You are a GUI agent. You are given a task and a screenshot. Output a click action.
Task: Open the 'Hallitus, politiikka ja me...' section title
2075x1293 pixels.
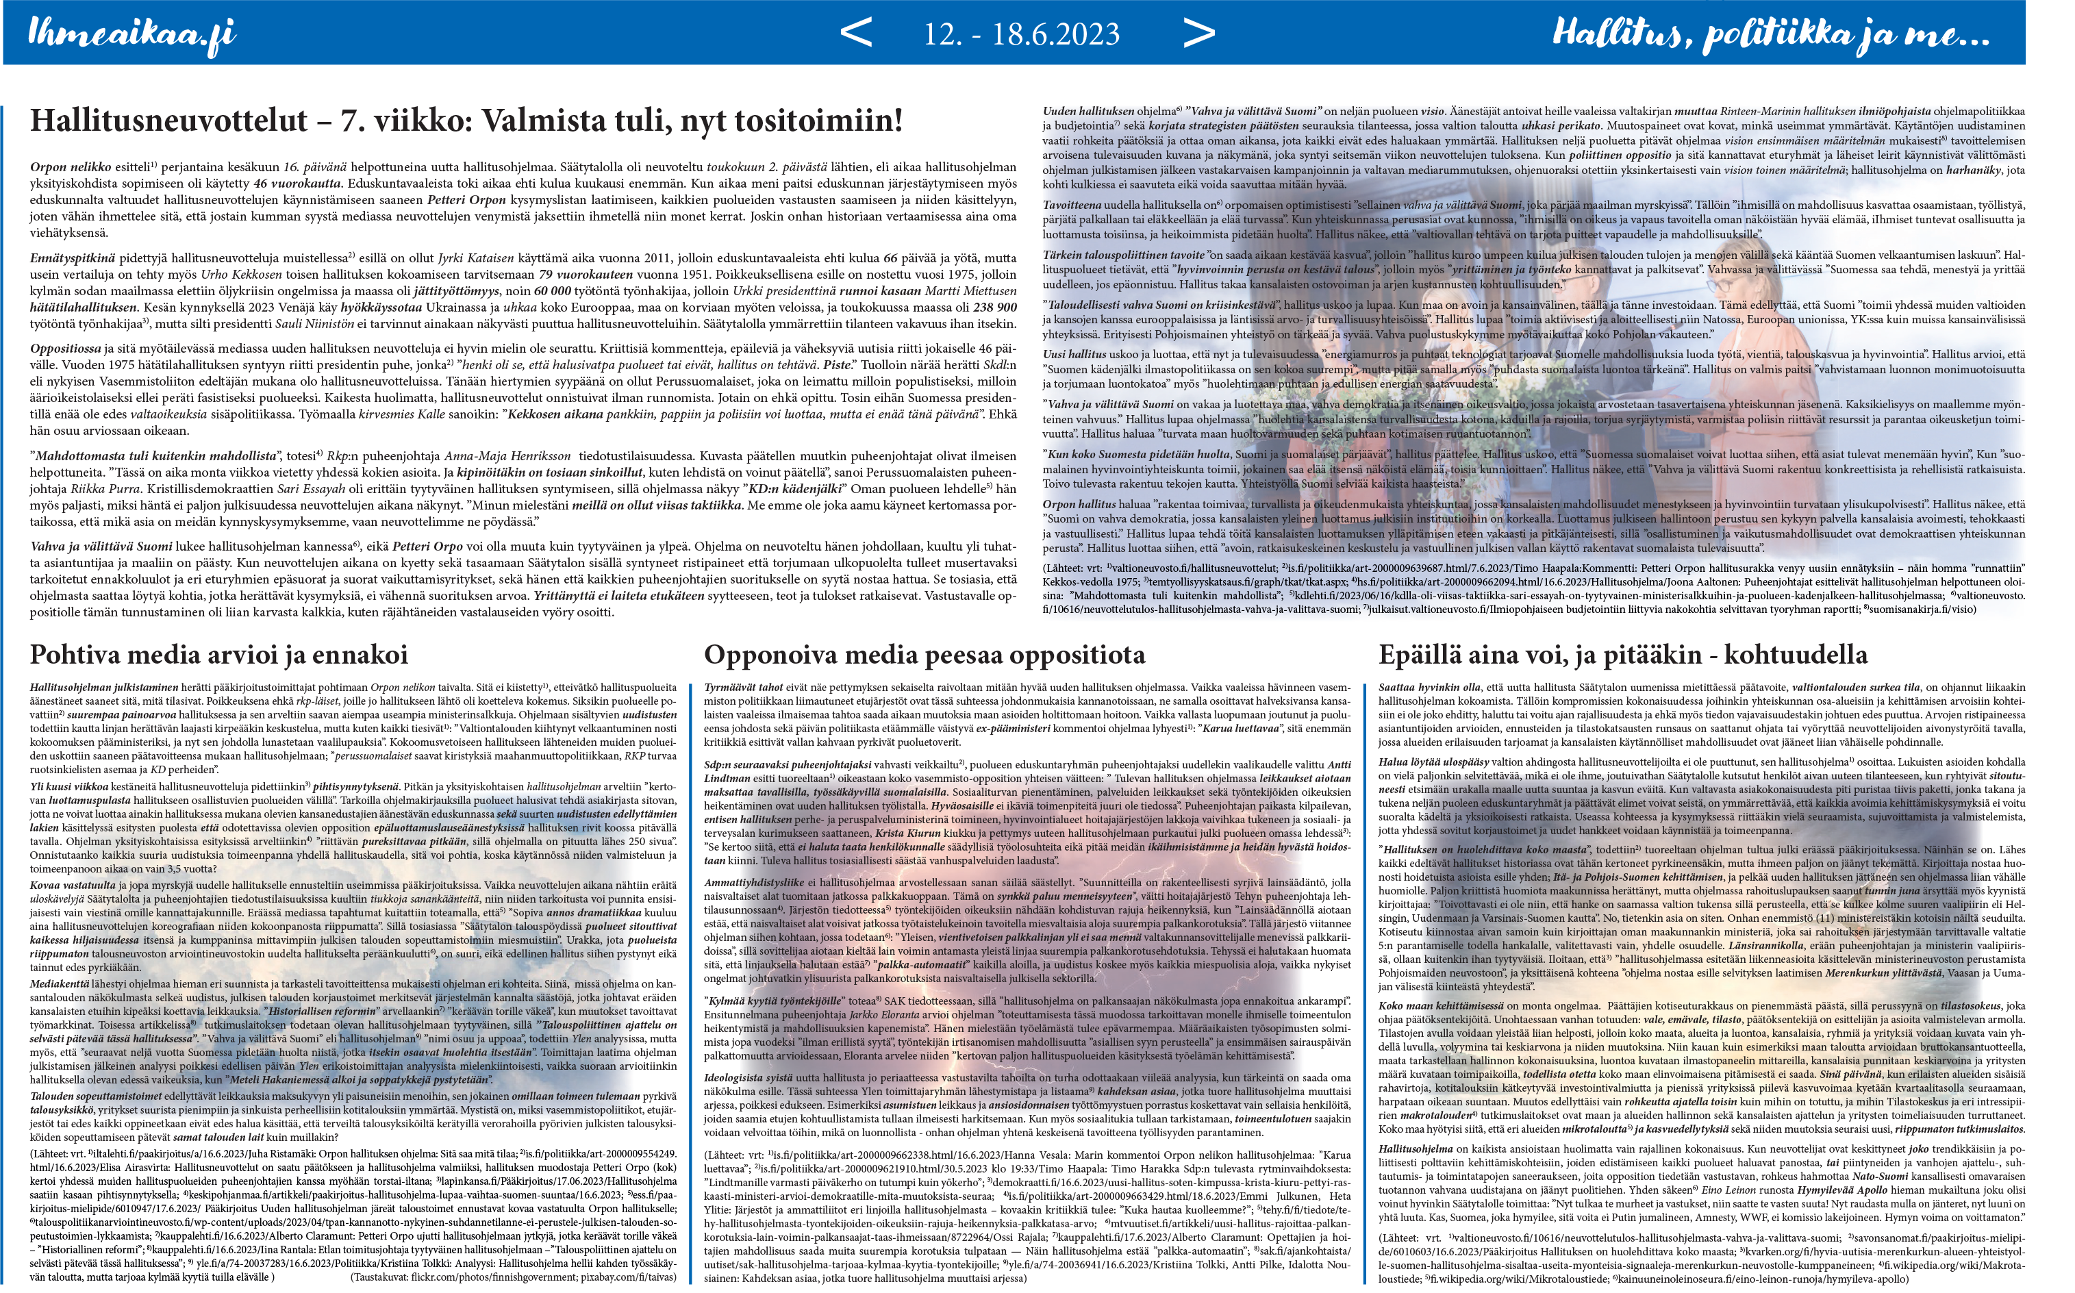(x=1771, y=34)
